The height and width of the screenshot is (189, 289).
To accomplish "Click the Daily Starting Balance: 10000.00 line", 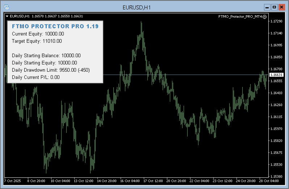I will [46, 56].
